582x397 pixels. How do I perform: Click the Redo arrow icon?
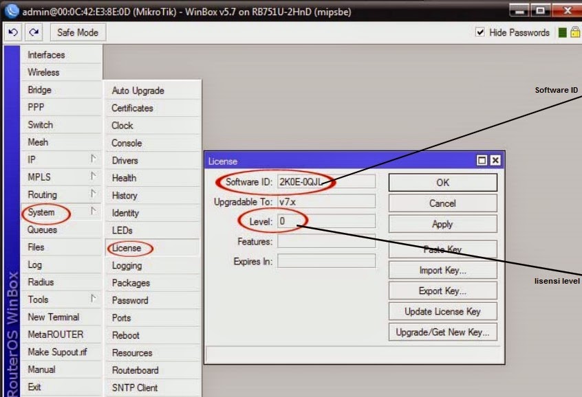tap(34, 32)
